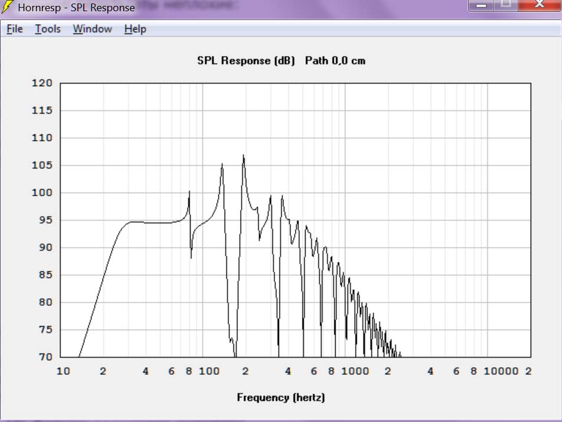
Task: Click the 120 dB y-axis label
Action: (42, 83)
